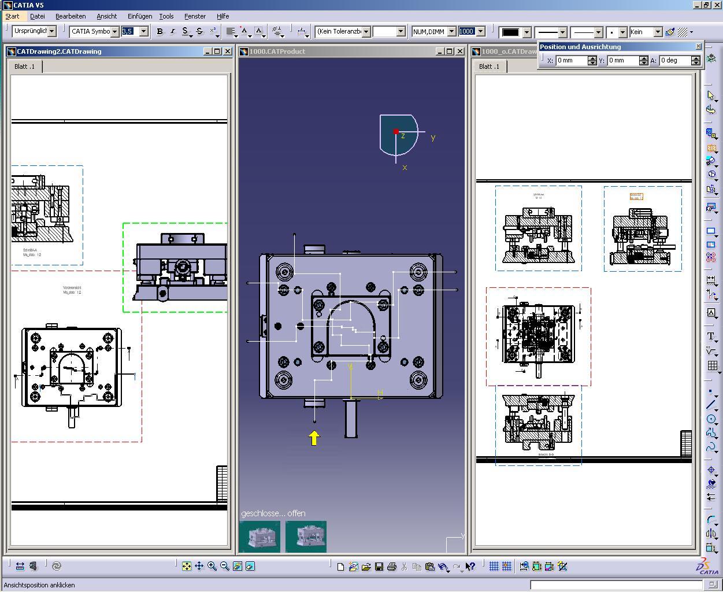Open the Start menu
The image size is (723, 592).
[x=12, y=16]
